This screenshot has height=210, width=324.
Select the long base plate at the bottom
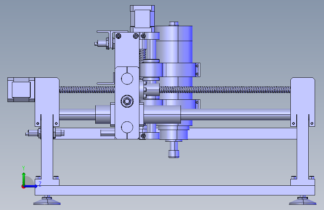click(175, 190)
